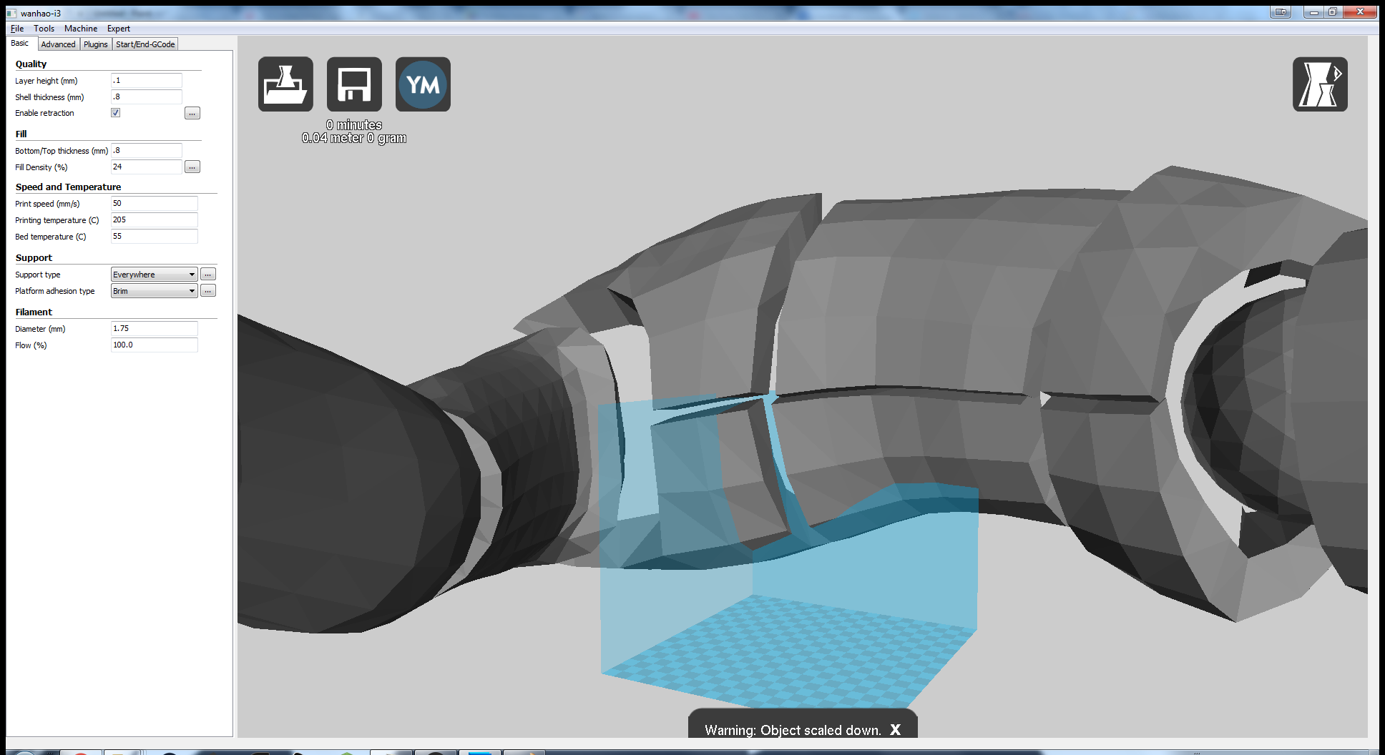Click the Bottom/Top thickness input field

(x=147, y=150)
